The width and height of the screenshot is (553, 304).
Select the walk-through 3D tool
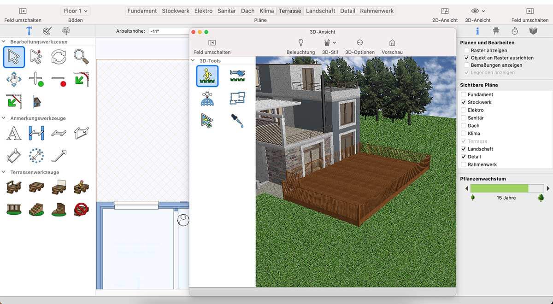[x=207, y=76]
